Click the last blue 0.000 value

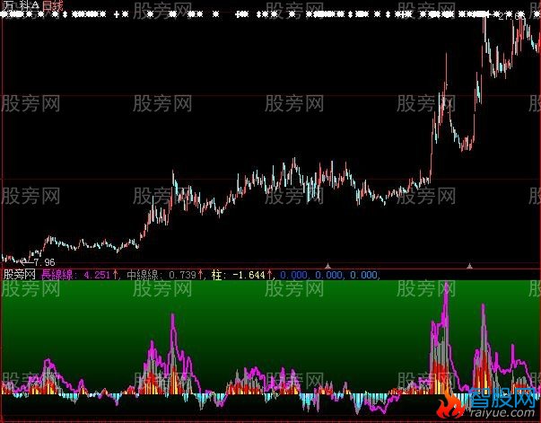[363, 274]
